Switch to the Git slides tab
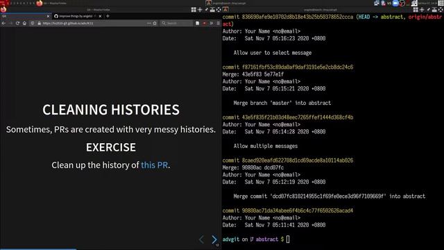Image resolution: width=444 pixels, height=250 pixels. [26, 16]
